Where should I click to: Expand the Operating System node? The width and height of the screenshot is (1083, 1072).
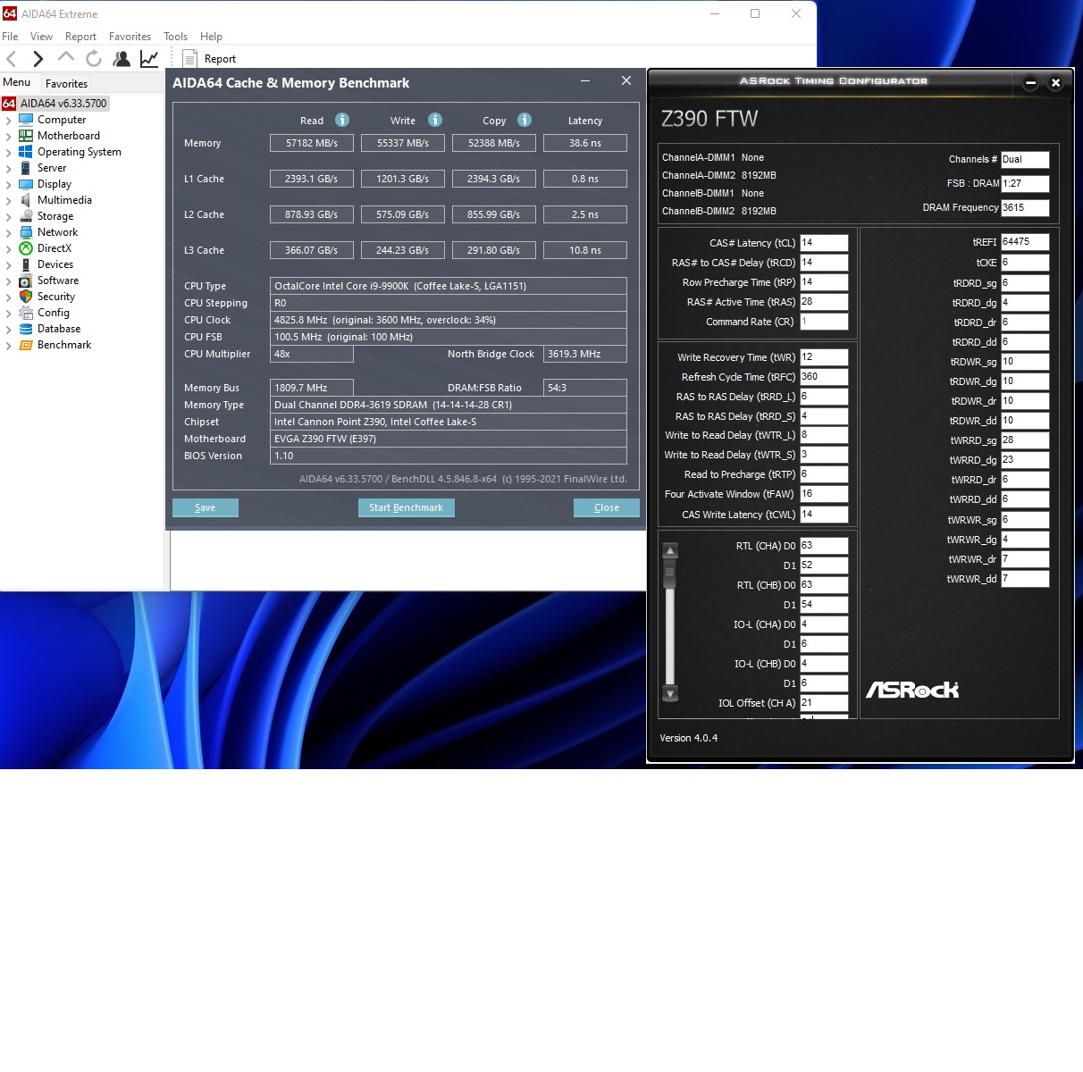(9, 152)
